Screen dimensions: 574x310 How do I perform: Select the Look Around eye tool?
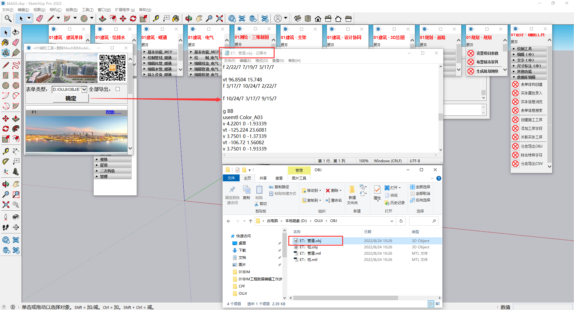pos(16,217)
